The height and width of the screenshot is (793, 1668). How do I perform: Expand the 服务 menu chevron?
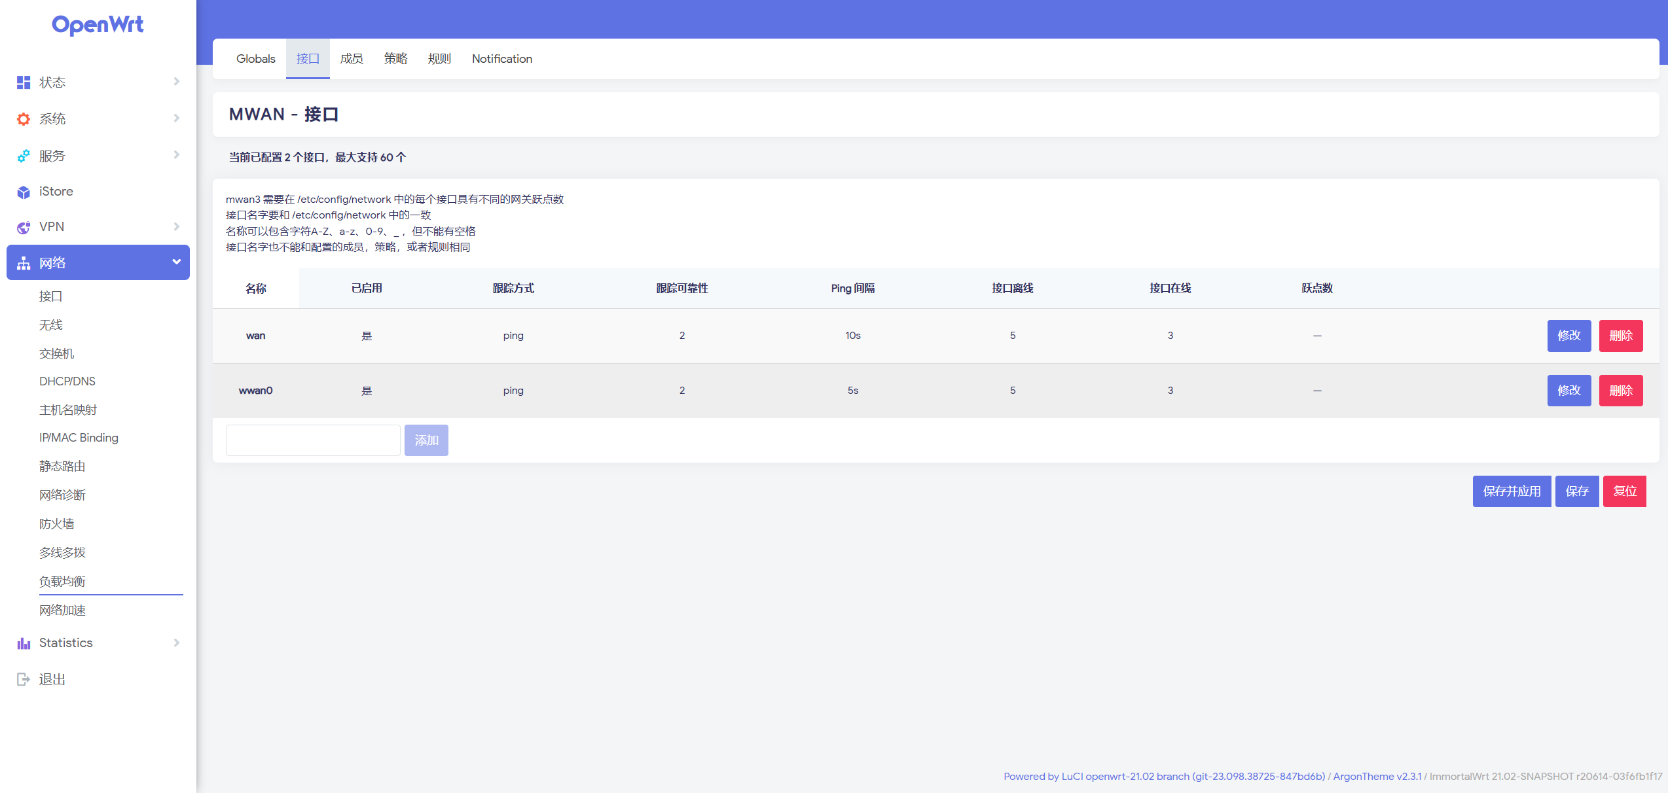pos(176,154)
